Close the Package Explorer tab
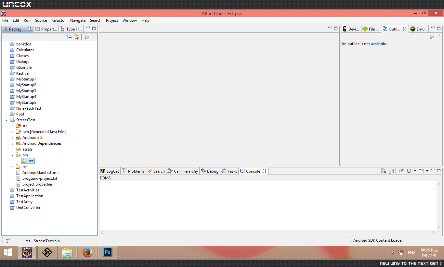 tap(29, 29)
